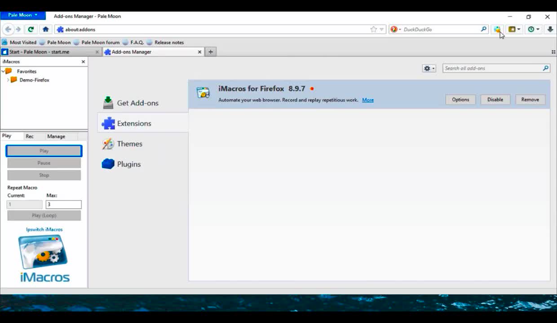Click the iMacros logo image
The height and width of the screenshot is (323, 557).
(x=44, y=258)
